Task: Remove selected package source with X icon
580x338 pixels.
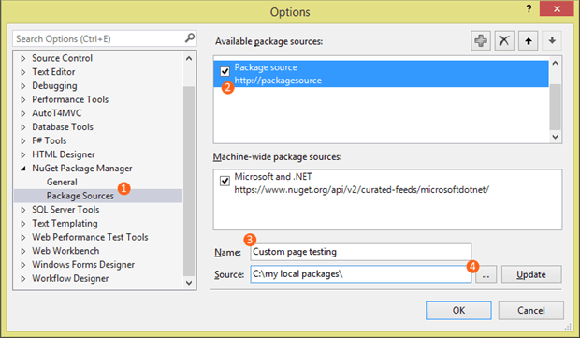Action: coord(504,40)
